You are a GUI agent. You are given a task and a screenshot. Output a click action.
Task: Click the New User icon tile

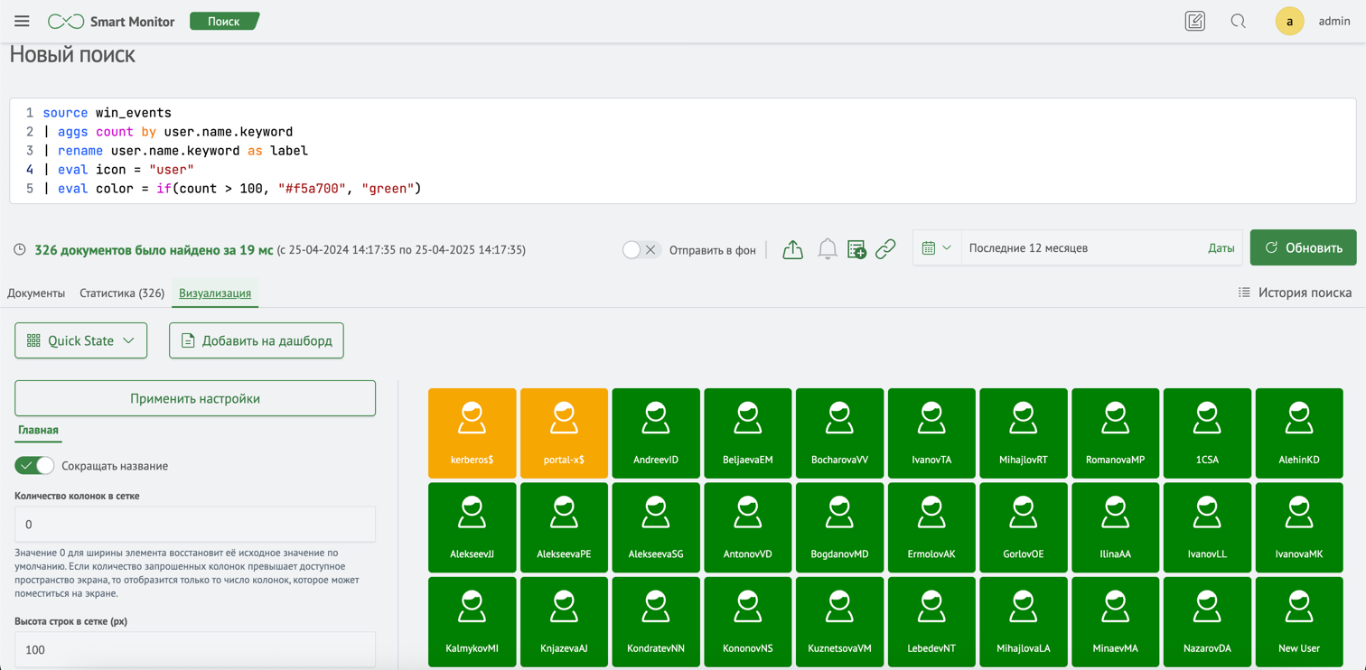(x=1299, y=621)
